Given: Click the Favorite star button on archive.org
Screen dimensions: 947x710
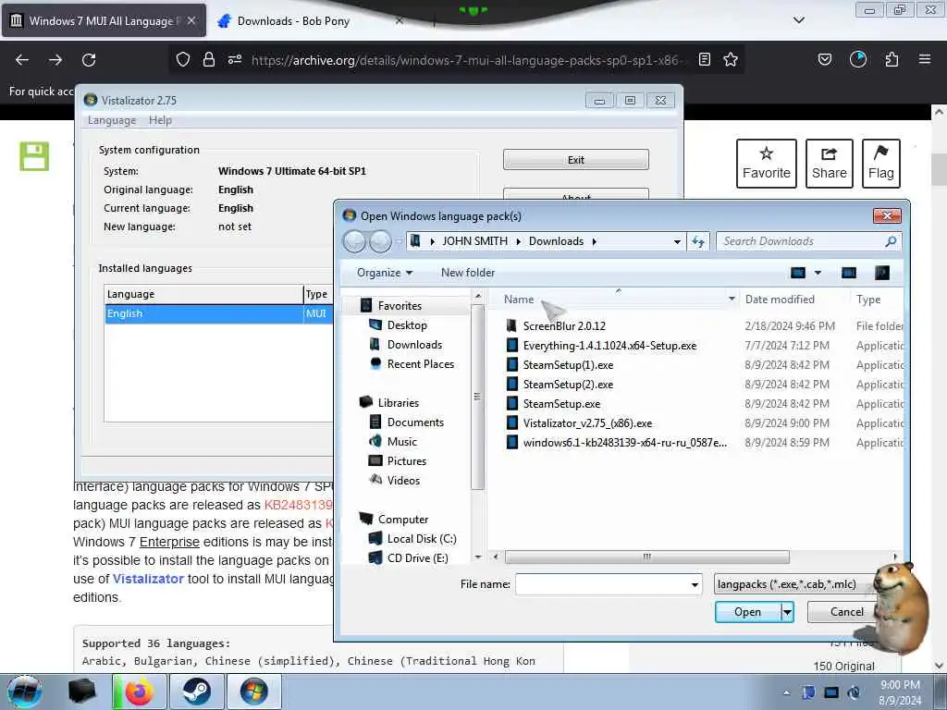Looking at the screenshot, I should pos(767,164).
